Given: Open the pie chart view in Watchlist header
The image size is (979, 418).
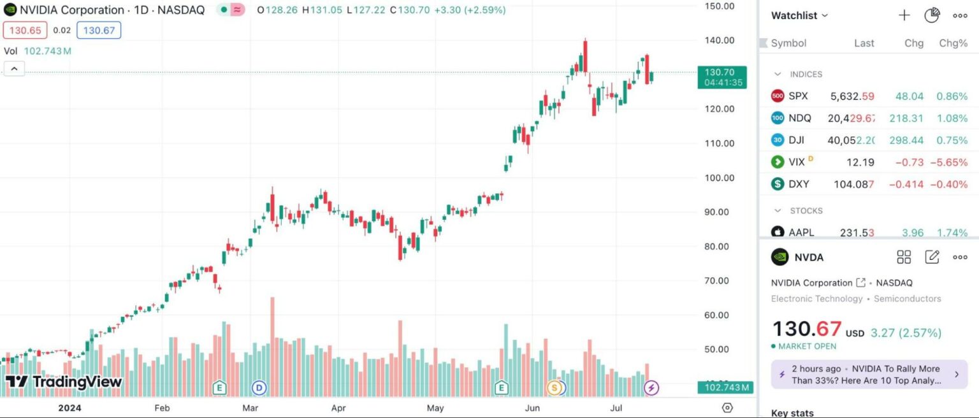Looking at the screenshot, I should point(931,14).
